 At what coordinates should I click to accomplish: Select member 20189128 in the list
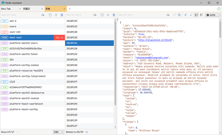(72, 48)
